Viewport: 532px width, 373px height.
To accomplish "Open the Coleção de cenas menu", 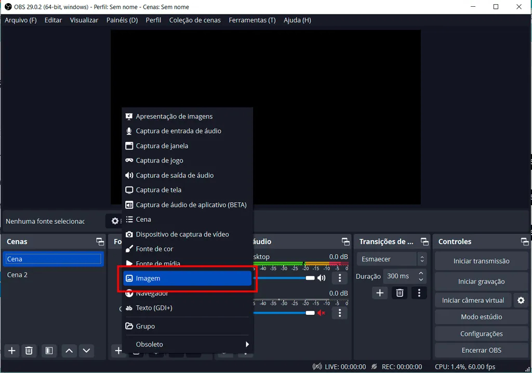I will click(195, 20).
